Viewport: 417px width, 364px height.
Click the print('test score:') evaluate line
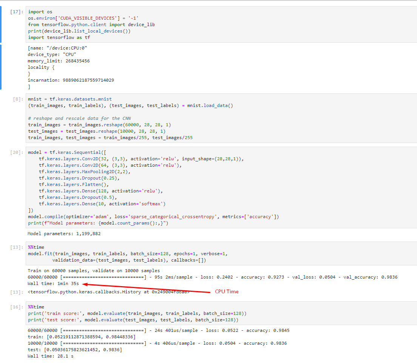coord(133,320)
